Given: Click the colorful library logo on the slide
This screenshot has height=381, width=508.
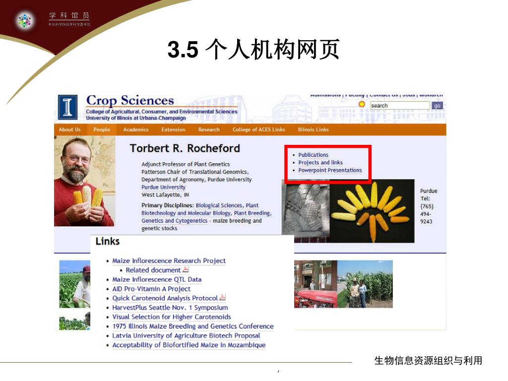Looking at the screenshot, I should pyautogui.click(x=25, y=20).
